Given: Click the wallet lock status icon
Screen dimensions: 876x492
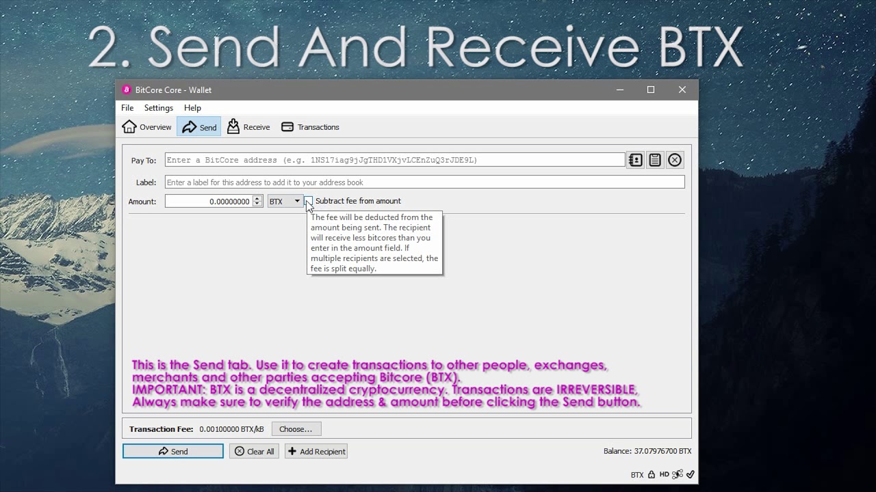Looking at the screenshot, I should [x=652, y=474].
